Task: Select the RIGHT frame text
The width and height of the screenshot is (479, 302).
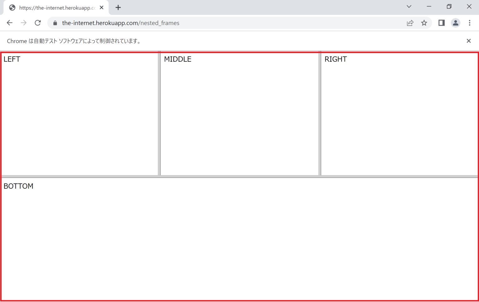Action: [336, 59]
